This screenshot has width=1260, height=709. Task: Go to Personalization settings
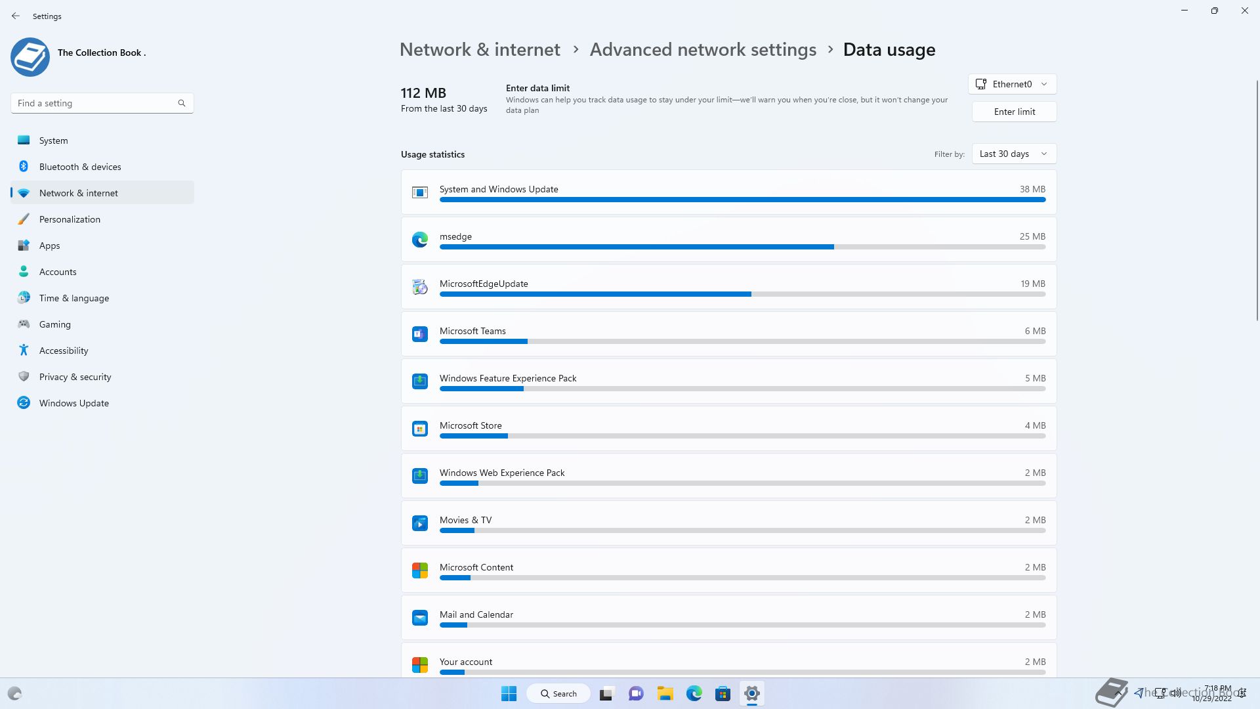tap(102, 219)
